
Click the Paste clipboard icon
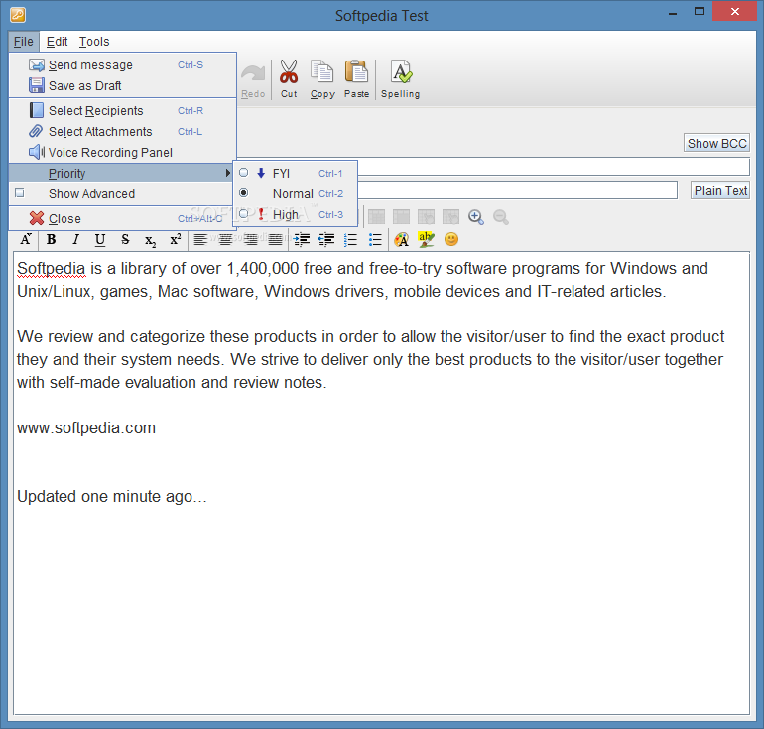pos(356,72)
